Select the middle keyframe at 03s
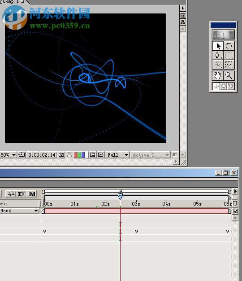 point(137,231)
